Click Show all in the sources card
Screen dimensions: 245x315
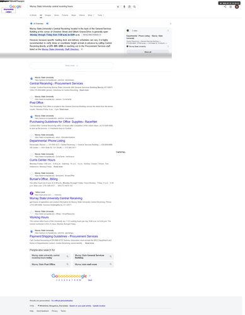(147, 52)
